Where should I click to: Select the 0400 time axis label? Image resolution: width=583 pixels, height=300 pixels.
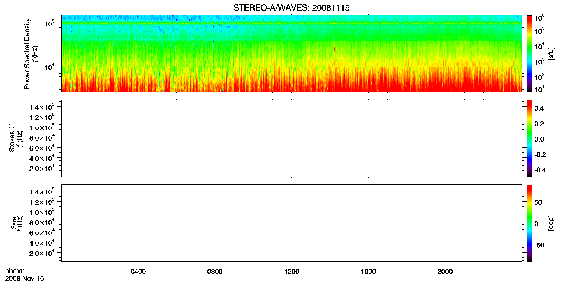point(138,272)
